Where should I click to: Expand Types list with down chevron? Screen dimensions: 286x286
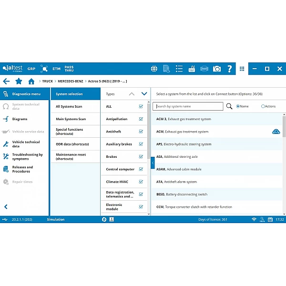coord(144,94)
